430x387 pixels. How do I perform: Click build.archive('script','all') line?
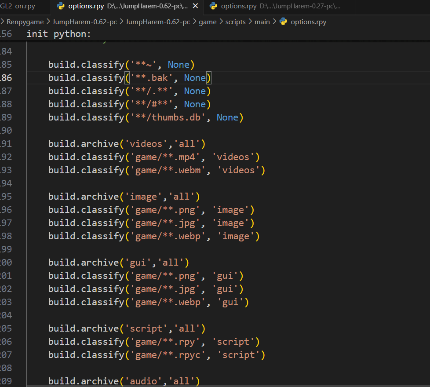tap(127, 329)
